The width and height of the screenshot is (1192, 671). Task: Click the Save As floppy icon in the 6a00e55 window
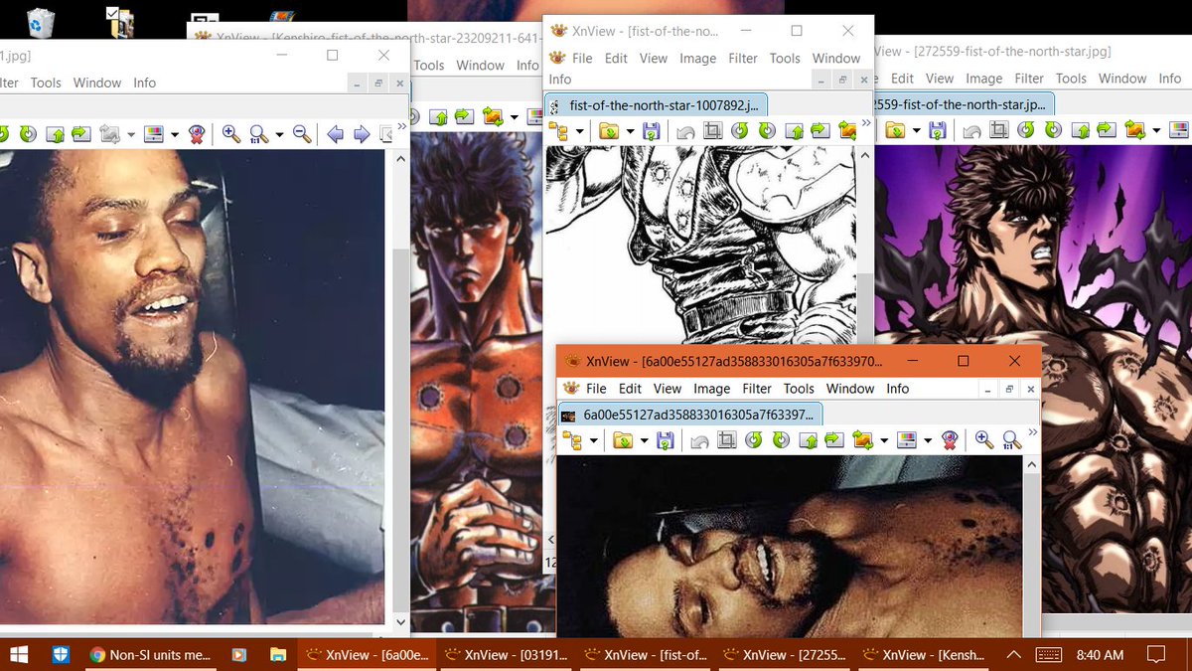tap(666, 439)
